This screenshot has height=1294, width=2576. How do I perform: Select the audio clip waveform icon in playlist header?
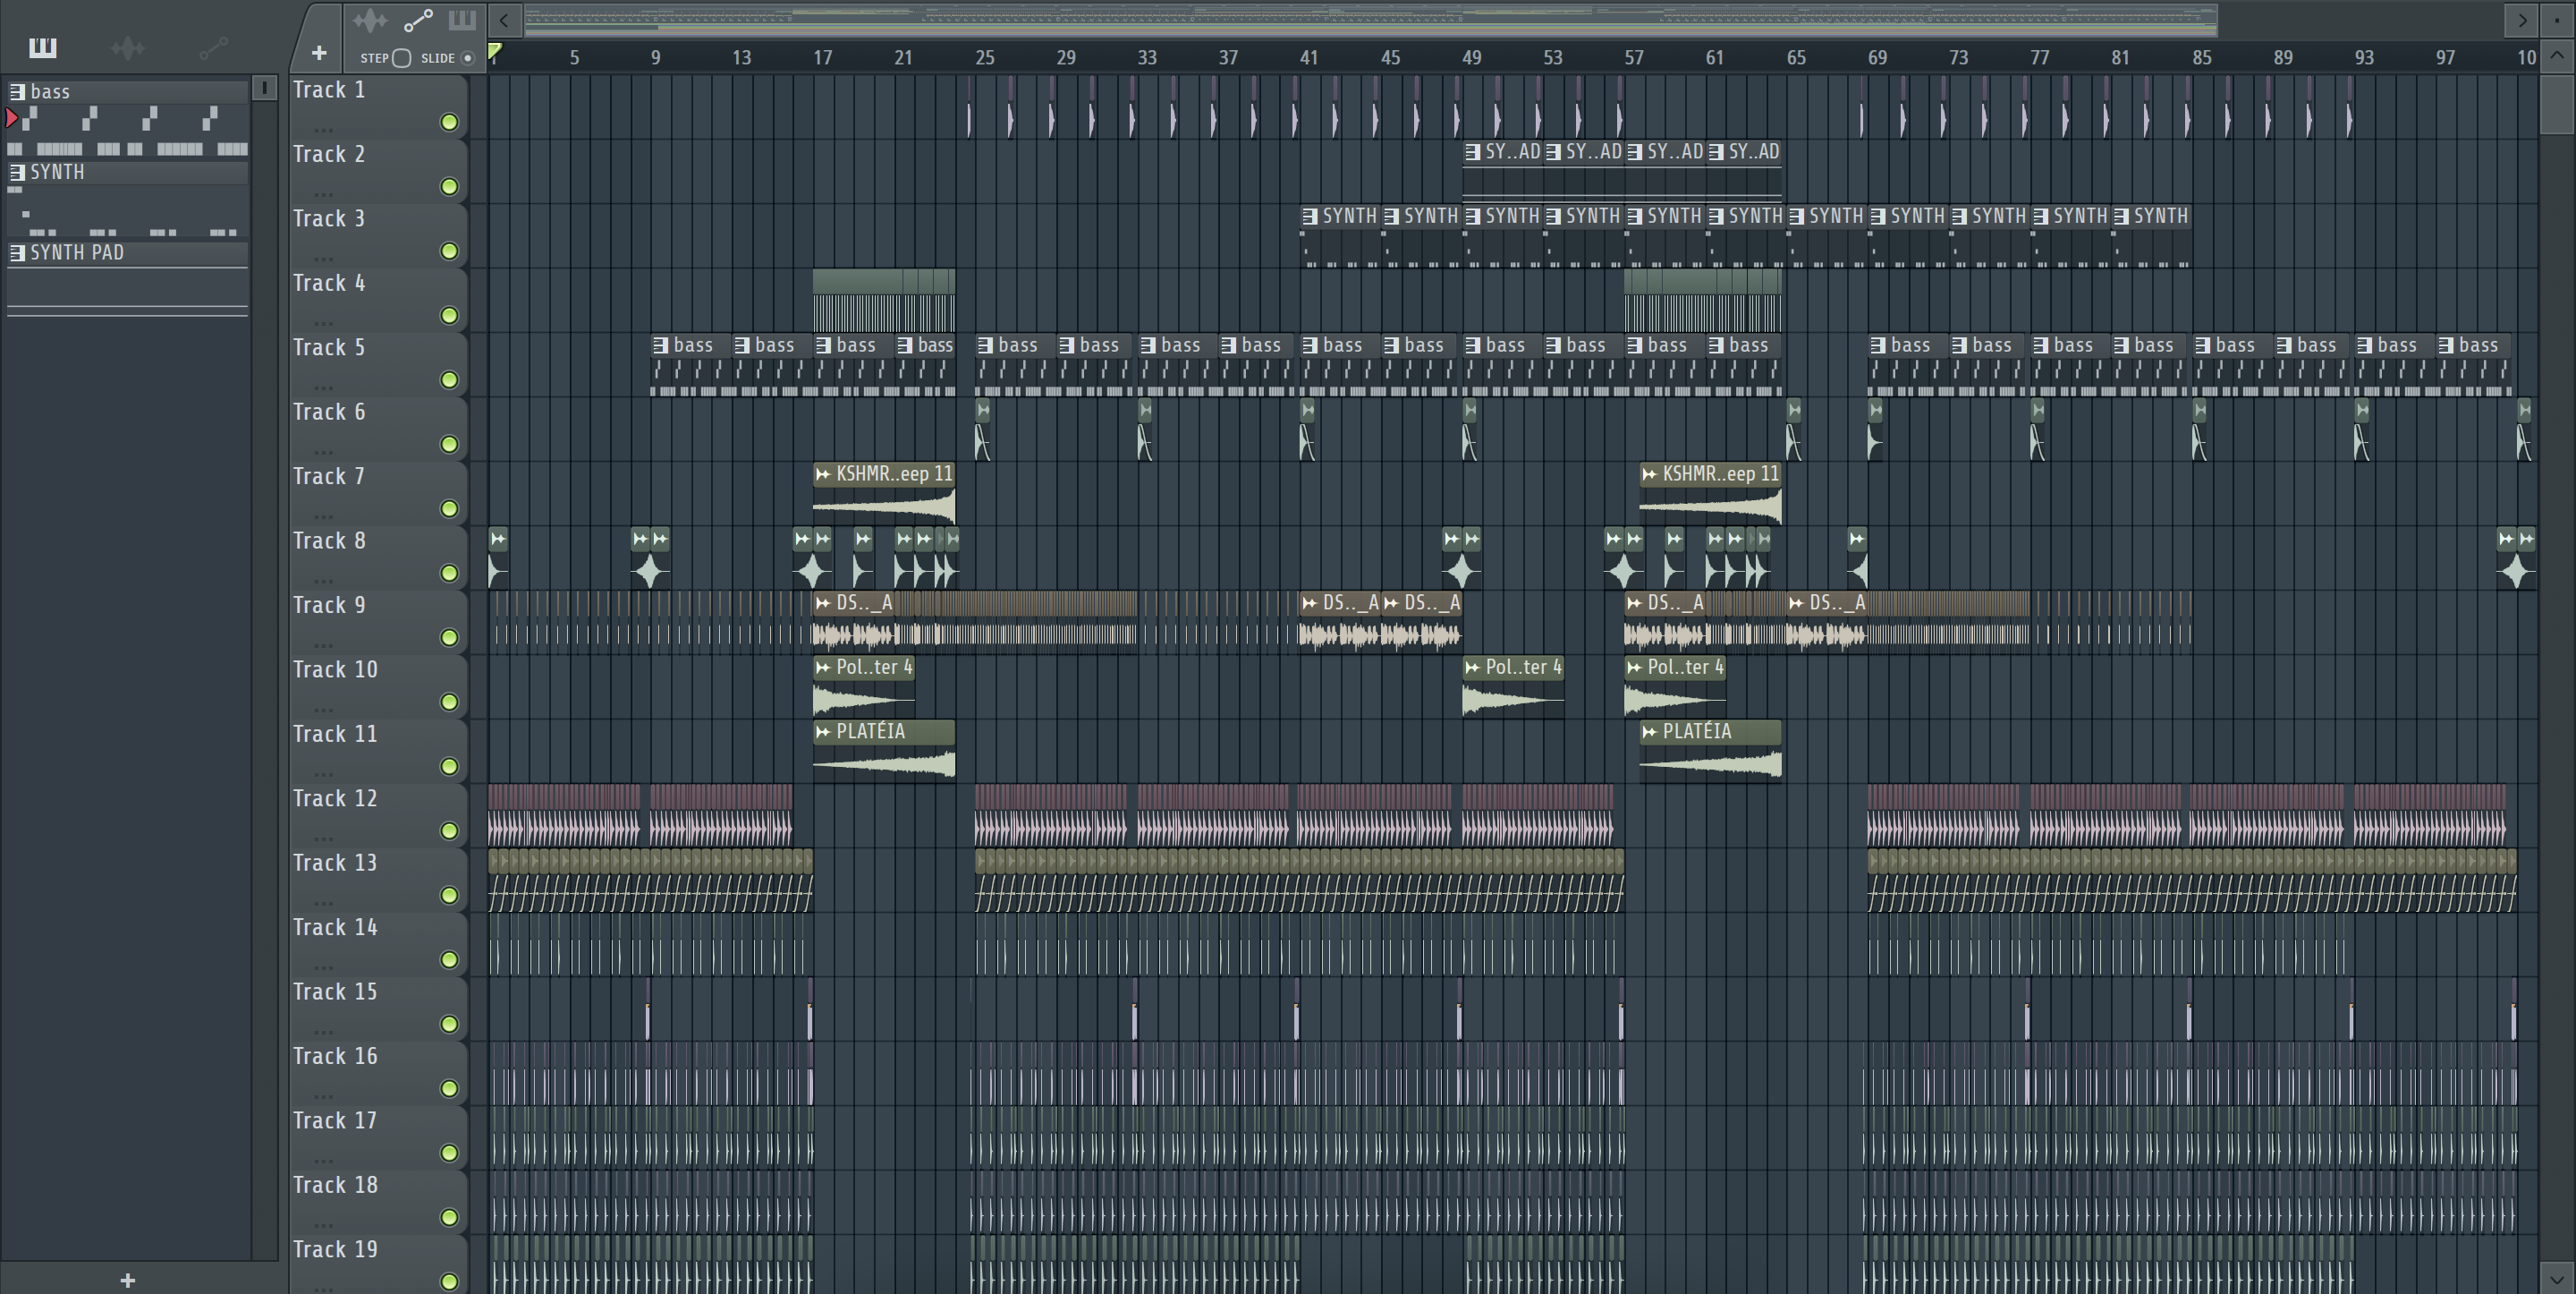[369, 20]
